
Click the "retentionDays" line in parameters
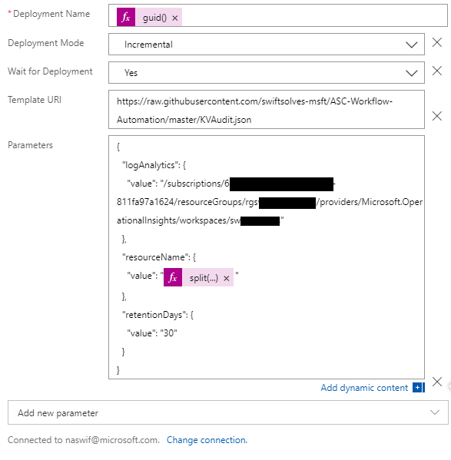tap(158, 315)
